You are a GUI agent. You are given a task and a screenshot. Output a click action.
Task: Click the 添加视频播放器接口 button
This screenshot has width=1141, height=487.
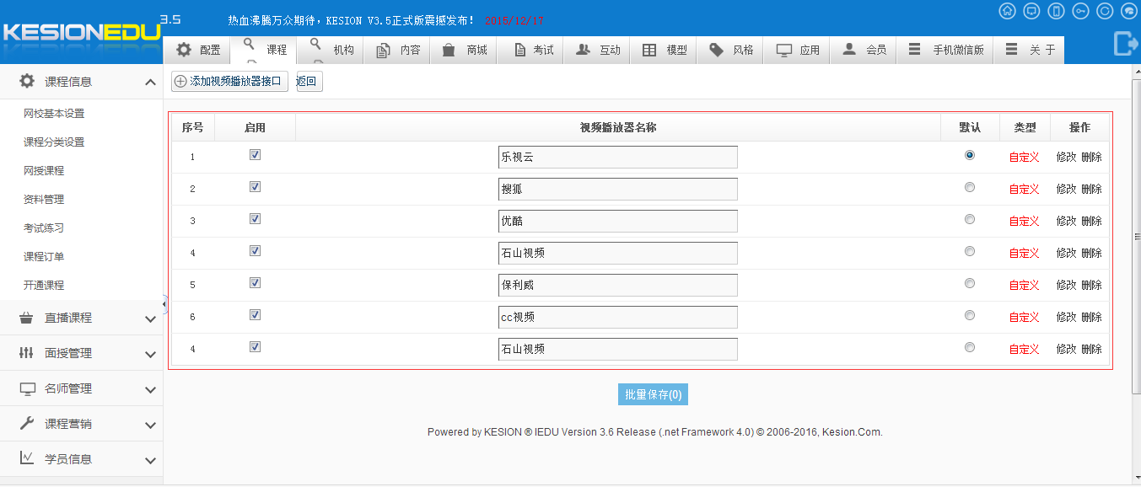229,82
